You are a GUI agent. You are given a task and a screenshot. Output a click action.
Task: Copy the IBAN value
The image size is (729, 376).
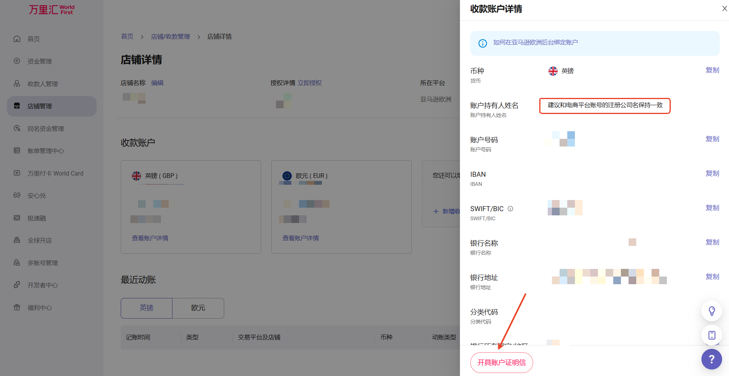(x=713, y=173)
